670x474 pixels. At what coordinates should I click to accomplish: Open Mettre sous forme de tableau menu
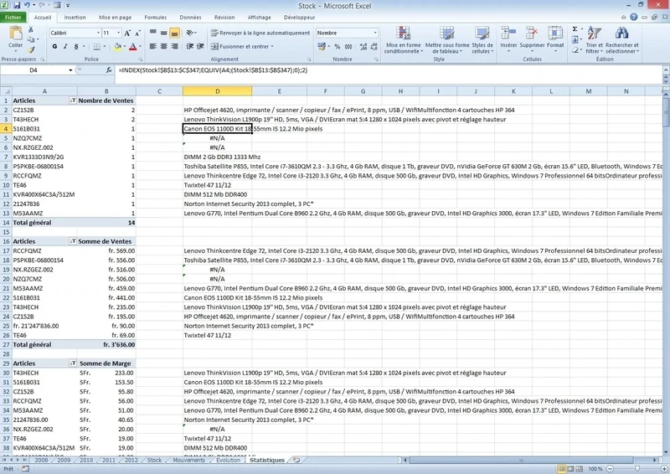tap(447, 39)
